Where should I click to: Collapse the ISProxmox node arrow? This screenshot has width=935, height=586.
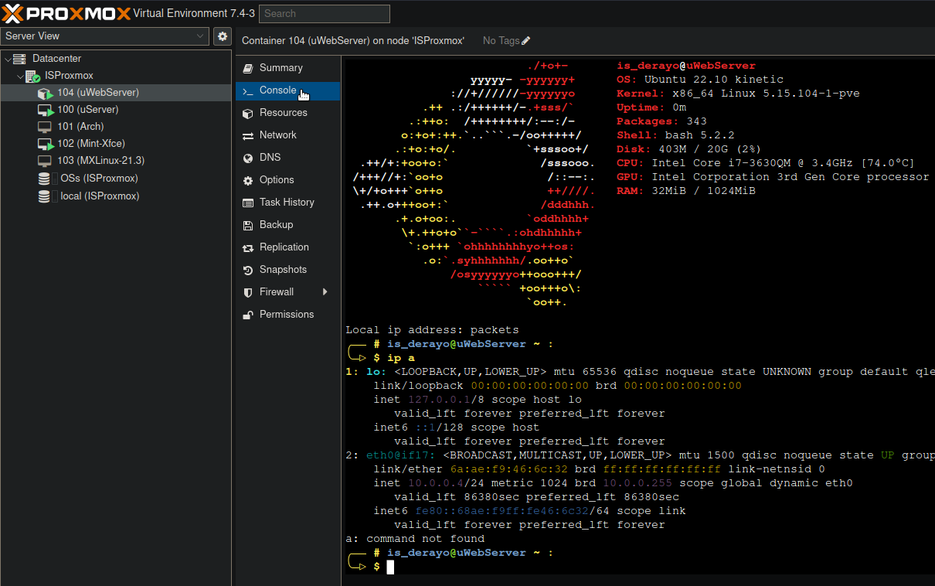(20, 76)
